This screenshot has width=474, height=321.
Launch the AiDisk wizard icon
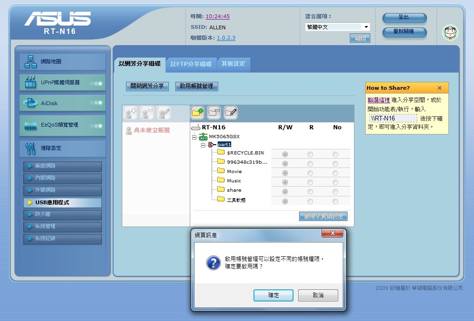point(30,103)
